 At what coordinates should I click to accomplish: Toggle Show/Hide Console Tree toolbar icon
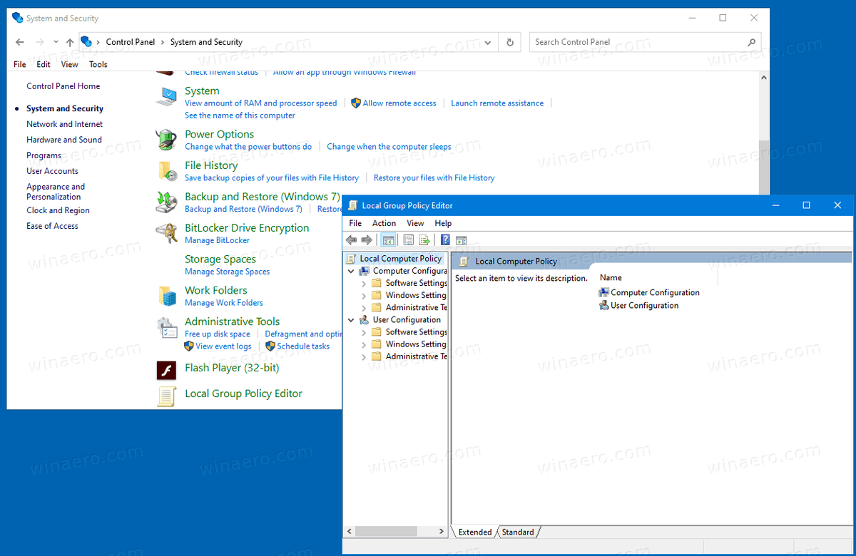tap(388, 240)
